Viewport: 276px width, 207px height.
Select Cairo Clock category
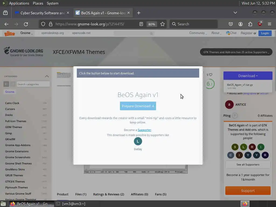tap(12, 103)
